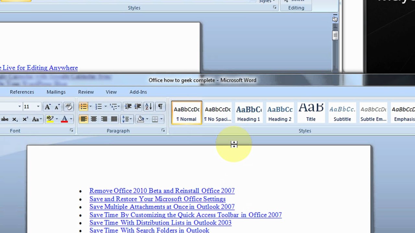Click vertical scrollbar thumb in back window
Image resolution: width=415 pixels, height=233 pixels.
pos(335,35)
